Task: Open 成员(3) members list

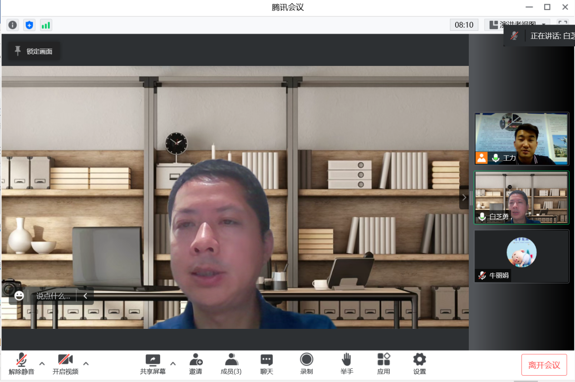Action: (231, 364)
